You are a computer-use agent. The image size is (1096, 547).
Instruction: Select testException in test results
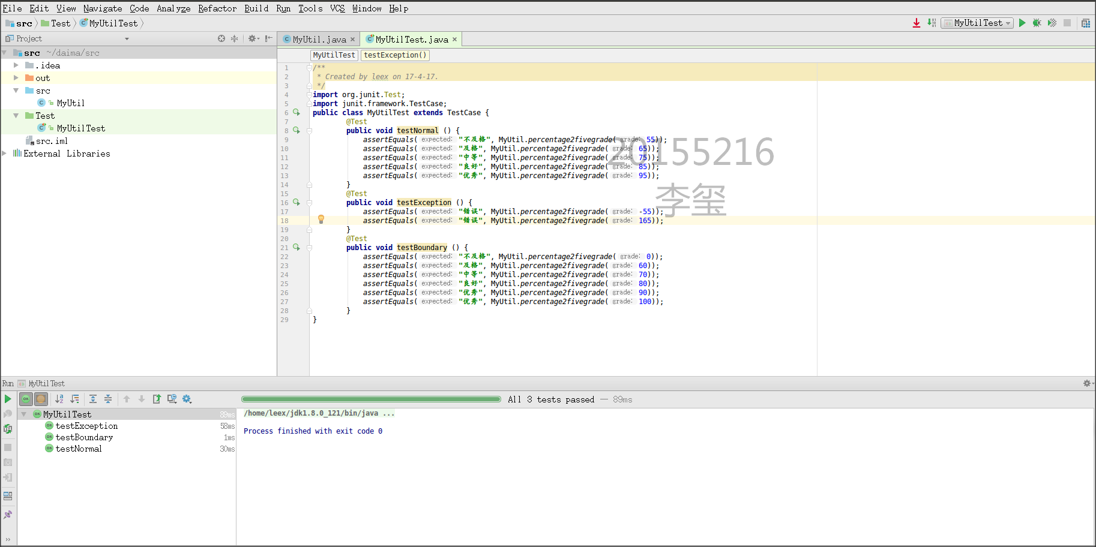click(x=86, y=426)
